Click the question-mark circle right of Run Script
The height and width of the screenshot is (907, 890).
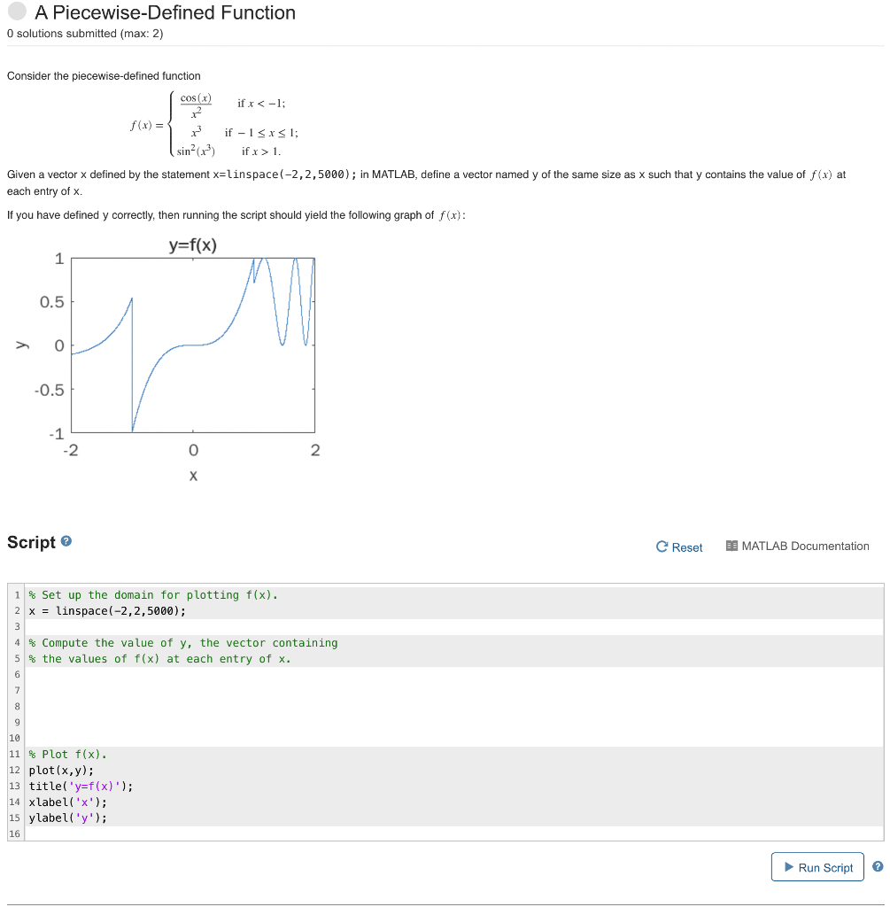pyautogui.click(x=879, y=866)
